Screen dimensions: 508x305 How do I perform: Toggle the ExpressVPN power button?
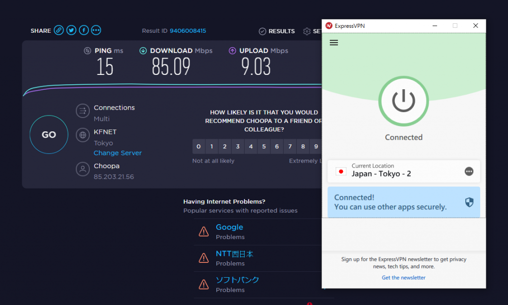pos(404,101)
